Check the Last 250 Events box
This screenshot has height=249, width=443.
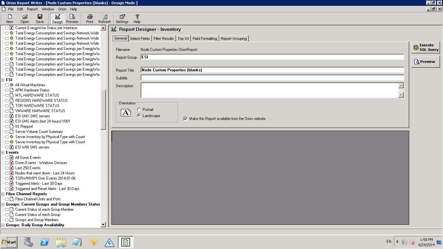coord(7,168)
